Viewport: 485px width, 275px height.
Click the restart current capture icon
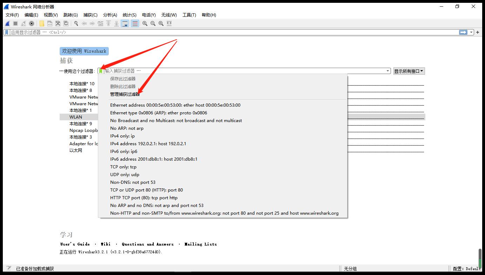coord(24,24)
